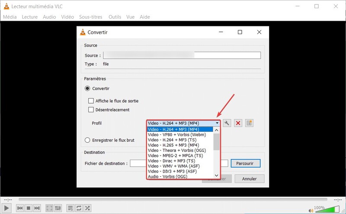Click the elapsed time display at left
Image resolution: width=346 pixels, height=214 pixels.
[x=8, y=200]
